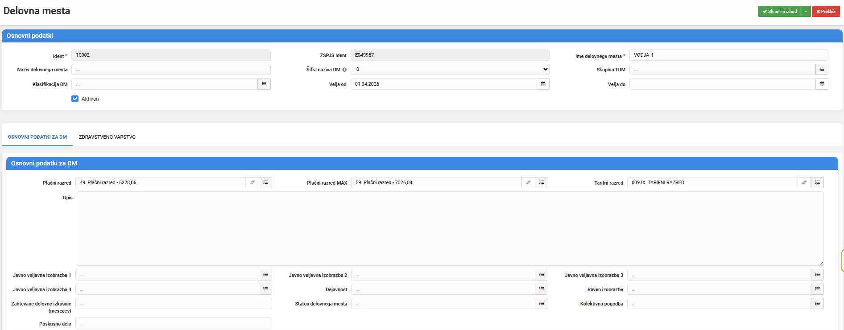Open list picker for Tarifni razred
Viewport: 844px width, 330px height.
coord(817,182)
